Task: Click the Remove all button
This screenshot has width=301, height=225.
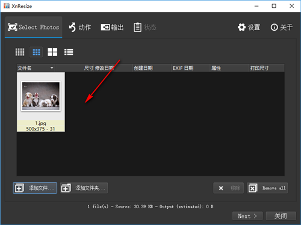Action: click(267, 188)
